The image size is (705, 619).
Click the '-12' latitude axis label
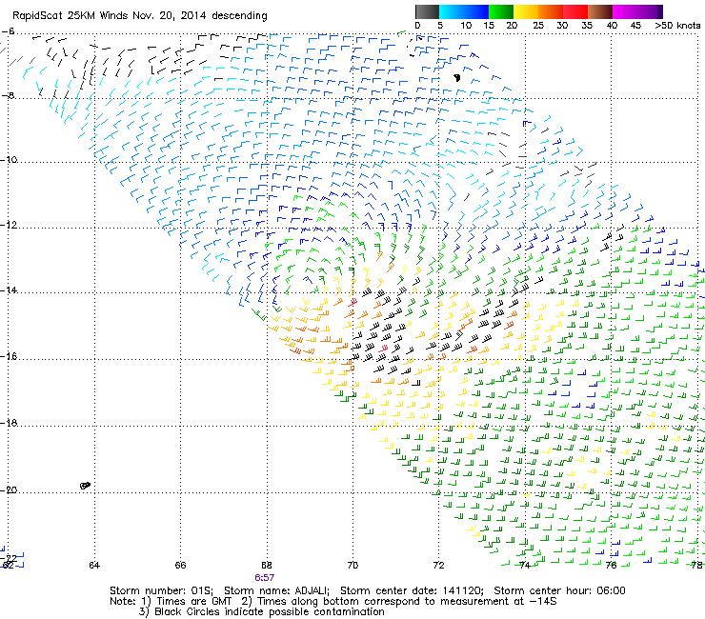tap(9, 225)
